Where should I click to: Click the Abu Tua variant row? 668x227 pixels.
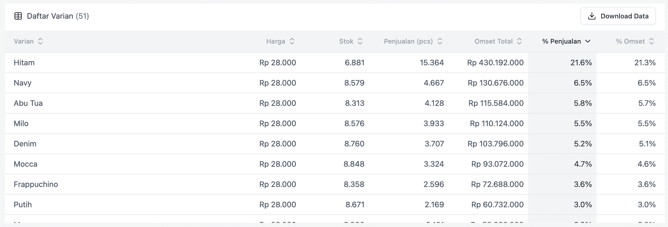[335, 103]
